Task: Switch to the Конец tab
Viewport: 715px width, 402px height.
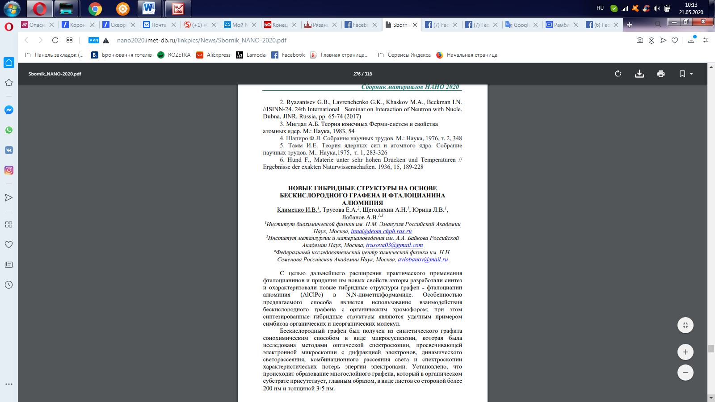Action: click(280, 25)
